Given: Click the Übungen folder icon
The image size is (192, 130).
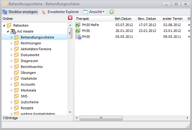Looking at the screenshot, I should (16, 73).
